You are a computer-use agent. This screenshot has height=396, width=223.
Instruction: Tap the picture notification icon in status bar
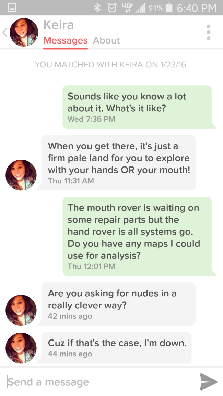[x=12, y=8]
